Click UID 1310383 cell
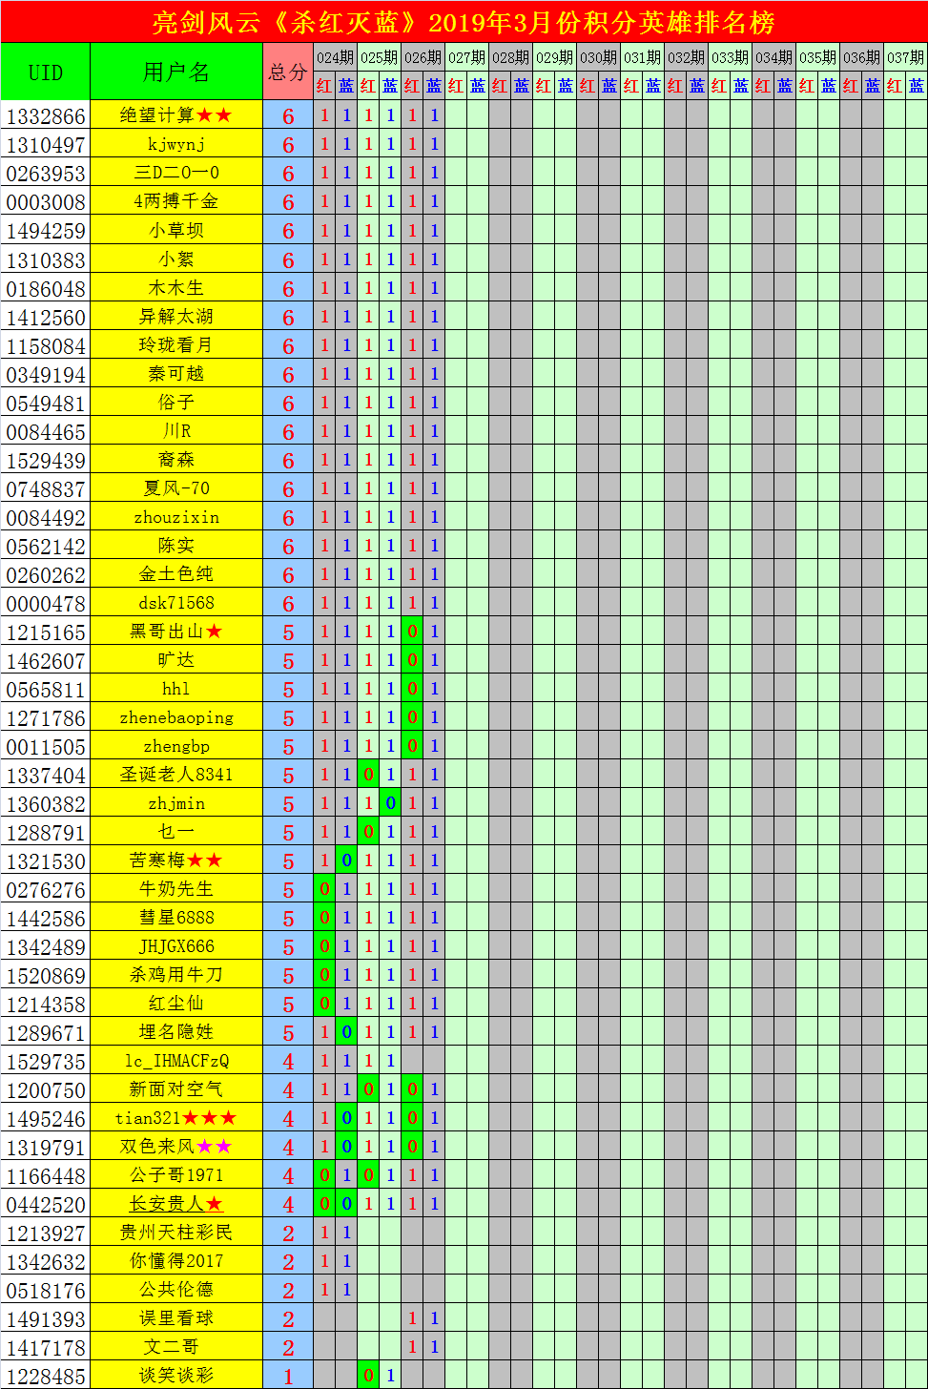928x1389 pixels. pyautogui.click(x=46, y=259)
